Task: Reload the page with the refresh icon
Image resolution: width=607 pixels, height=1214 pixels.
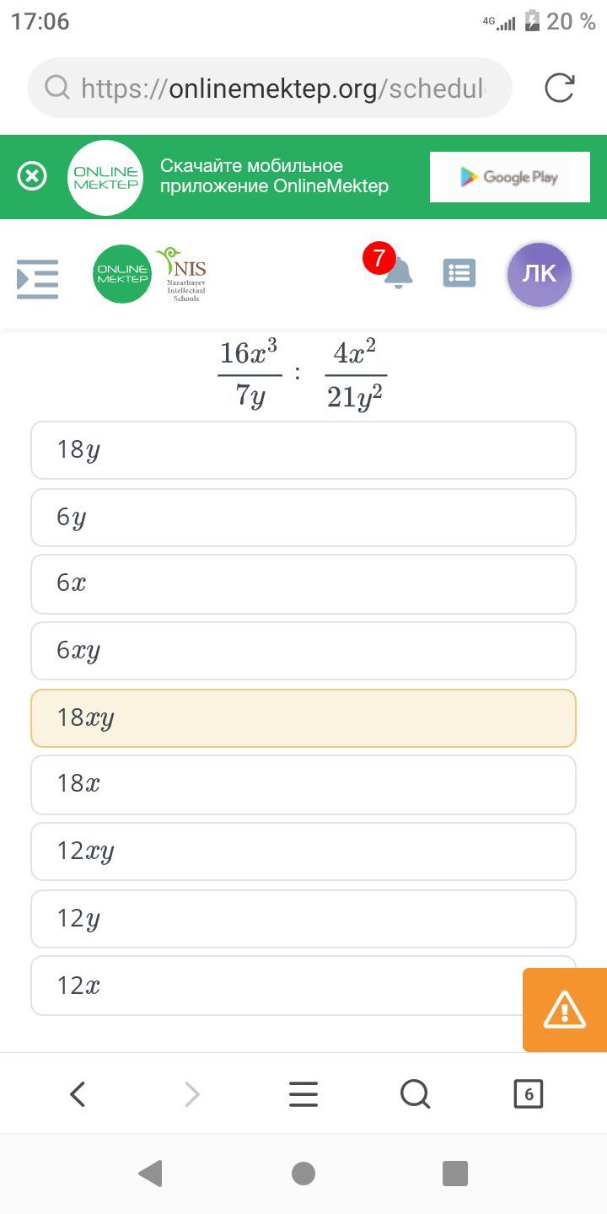Action: coord(559,88)
